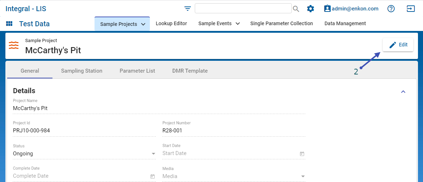
Task: Click the help question mark icon
Action: [x=391, y=9]
